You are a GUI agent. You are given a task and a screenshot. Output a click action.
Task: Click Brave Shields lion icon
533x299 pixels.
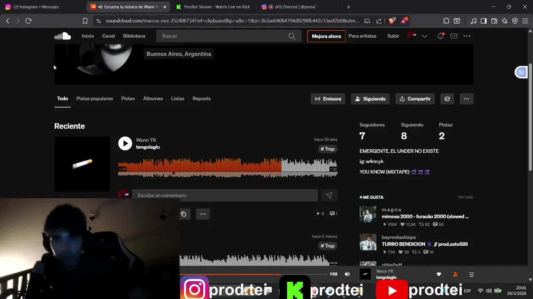coord(392,21)
